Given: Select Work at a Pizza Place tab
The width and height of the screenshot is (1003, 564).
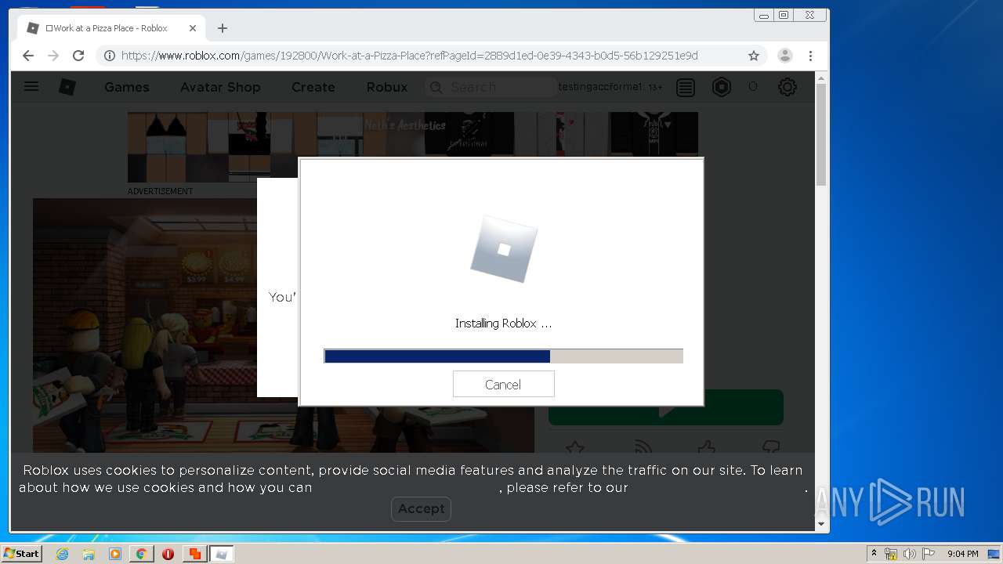Looking at the screenshot, I should tap(110, 28).
